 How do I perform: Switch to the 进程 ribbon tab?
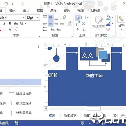tap(53, 10)
